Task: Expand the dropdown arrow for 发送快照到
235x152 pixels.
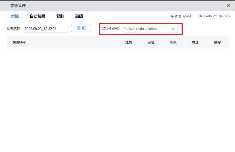Action: click(173, 29)
